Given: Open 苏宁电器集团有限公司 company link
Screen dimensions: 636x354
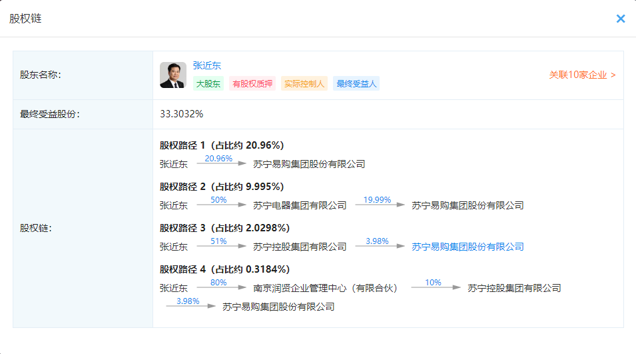Looking at the screenshot, I should 300,205.
